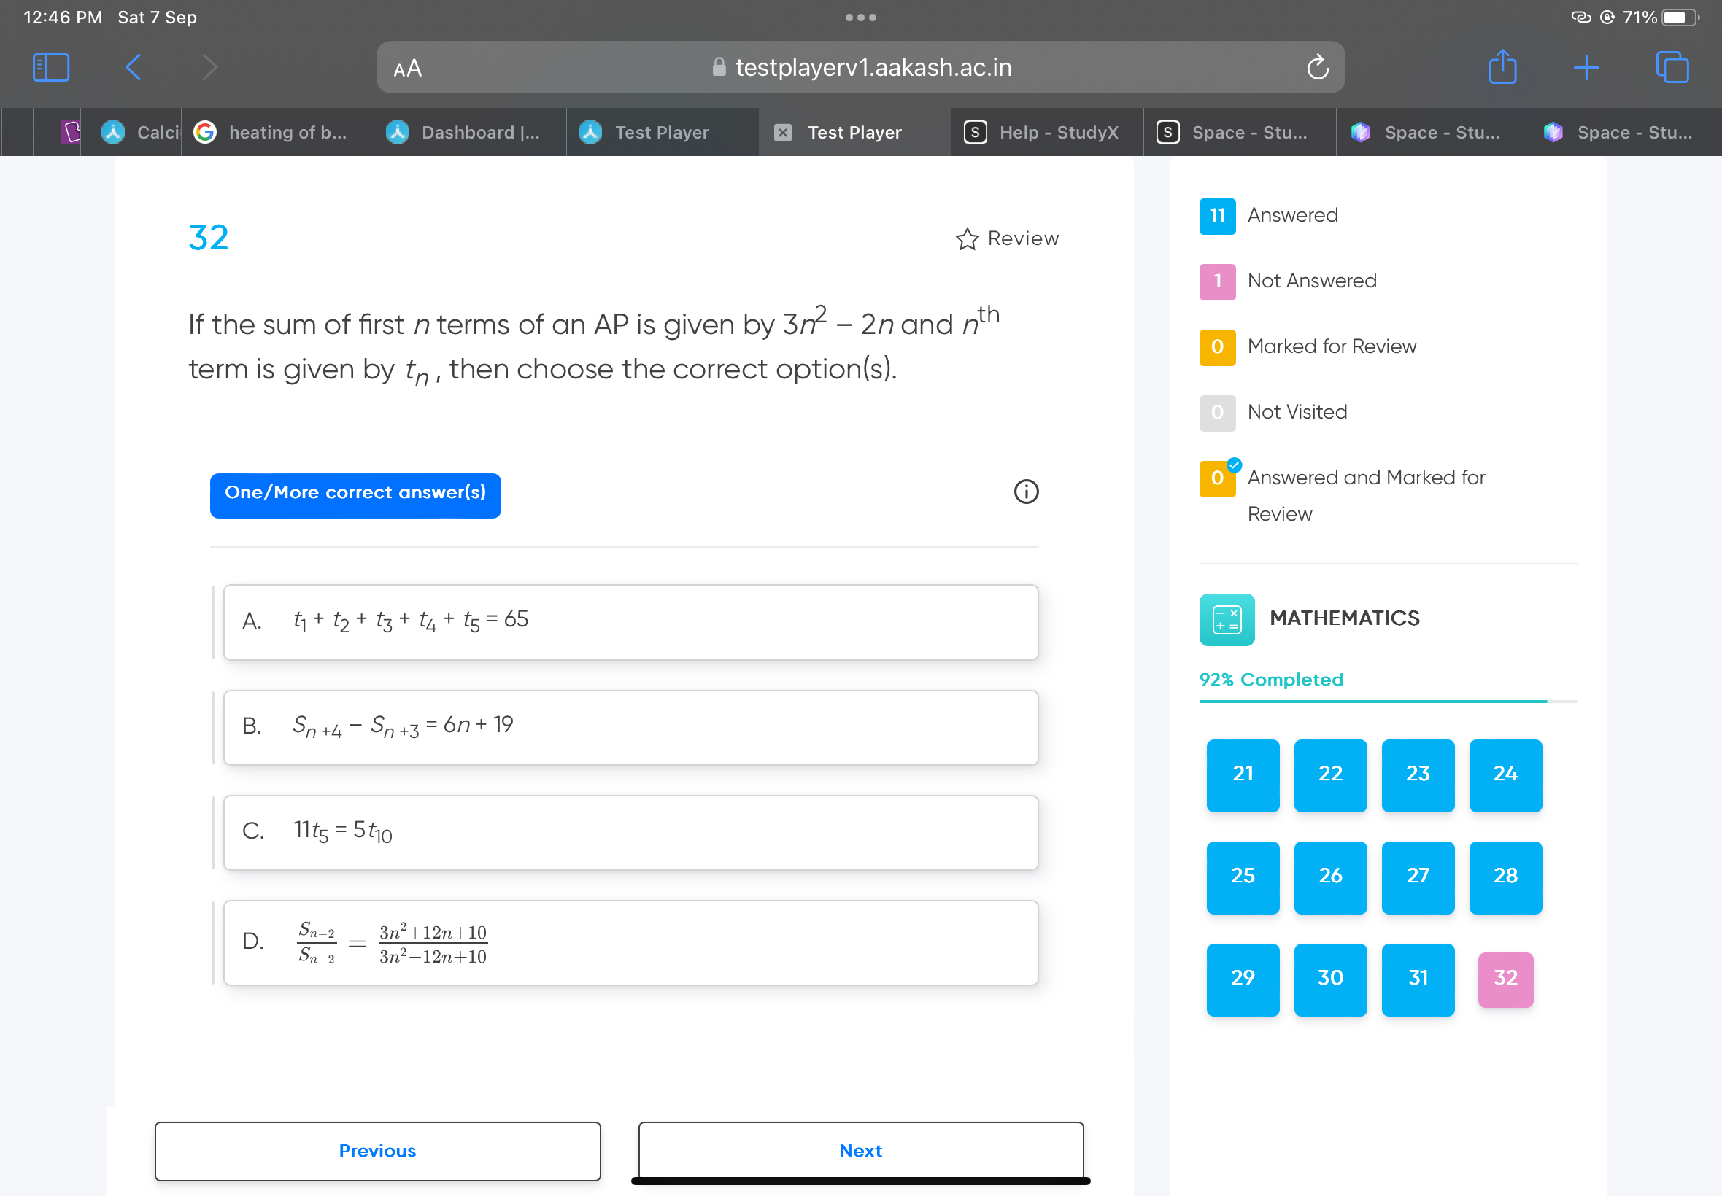The height and width of the screenshot is (1196, 1722).
Task: Click the blue Answered count badge 11
Action: coord(1217,216)
